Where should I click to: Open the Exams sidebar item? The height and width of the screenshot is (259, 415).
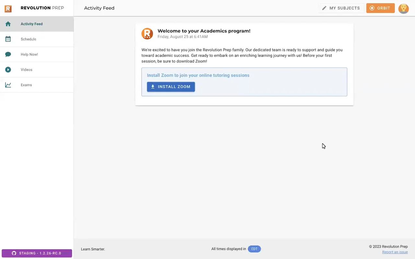[x=37, y=85]
